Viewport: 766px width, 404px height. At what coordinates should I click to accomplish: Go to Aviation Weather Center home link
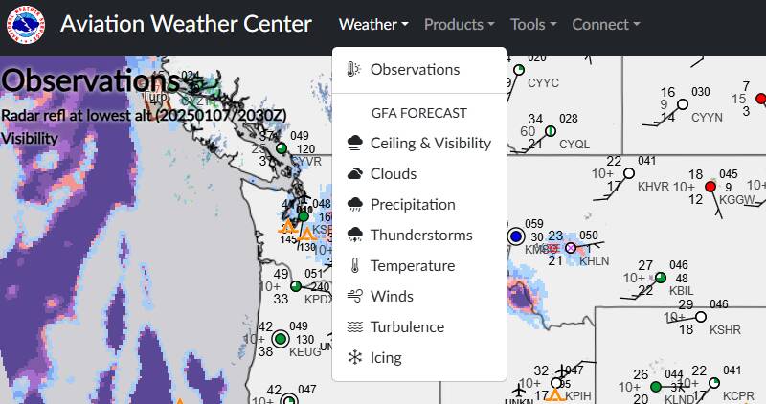pos(186,24)
